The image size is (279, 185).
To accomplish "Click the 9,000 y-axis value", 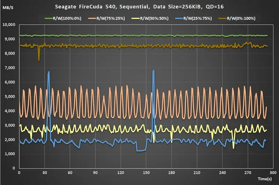I will pos(10,39).
